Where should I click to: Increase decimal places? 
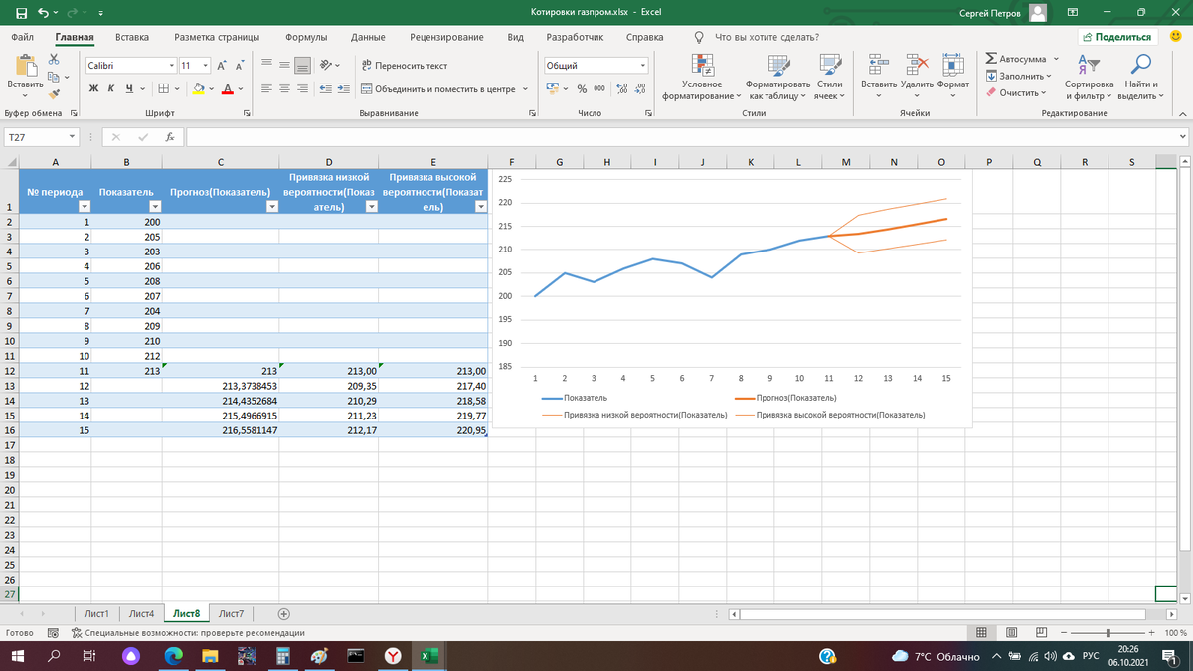click(621, 88)
